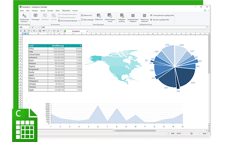Mark invalid data with Ungültige Daten markieren

click(x=133, y=18)
